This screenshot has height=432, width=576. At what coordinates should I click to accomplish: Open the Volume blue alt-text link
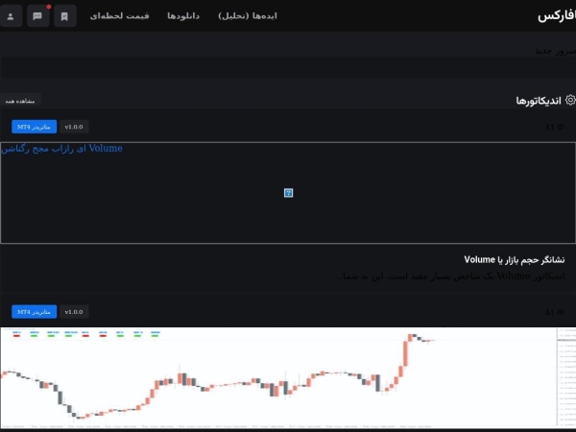coord(61,149)
